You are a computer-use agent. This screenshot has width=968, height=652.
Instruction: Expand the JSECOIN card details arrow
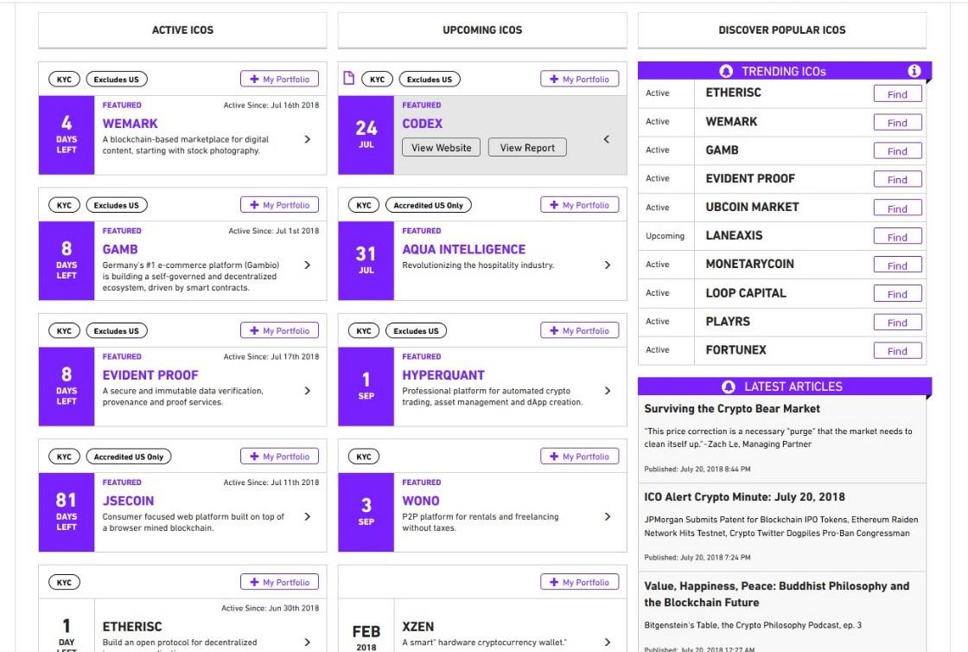point(308,517)
